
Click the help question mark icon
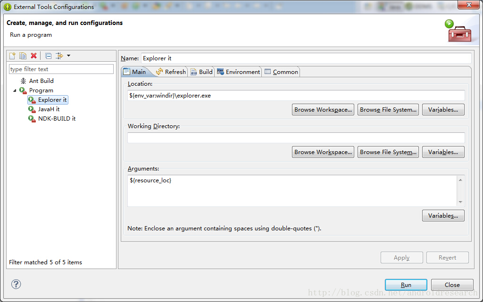pyautogui.click(x=16, y=284)
